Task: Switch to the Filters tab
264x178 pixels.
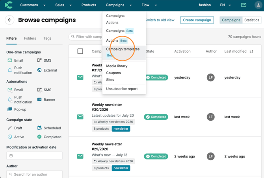Action: point(11,39)
